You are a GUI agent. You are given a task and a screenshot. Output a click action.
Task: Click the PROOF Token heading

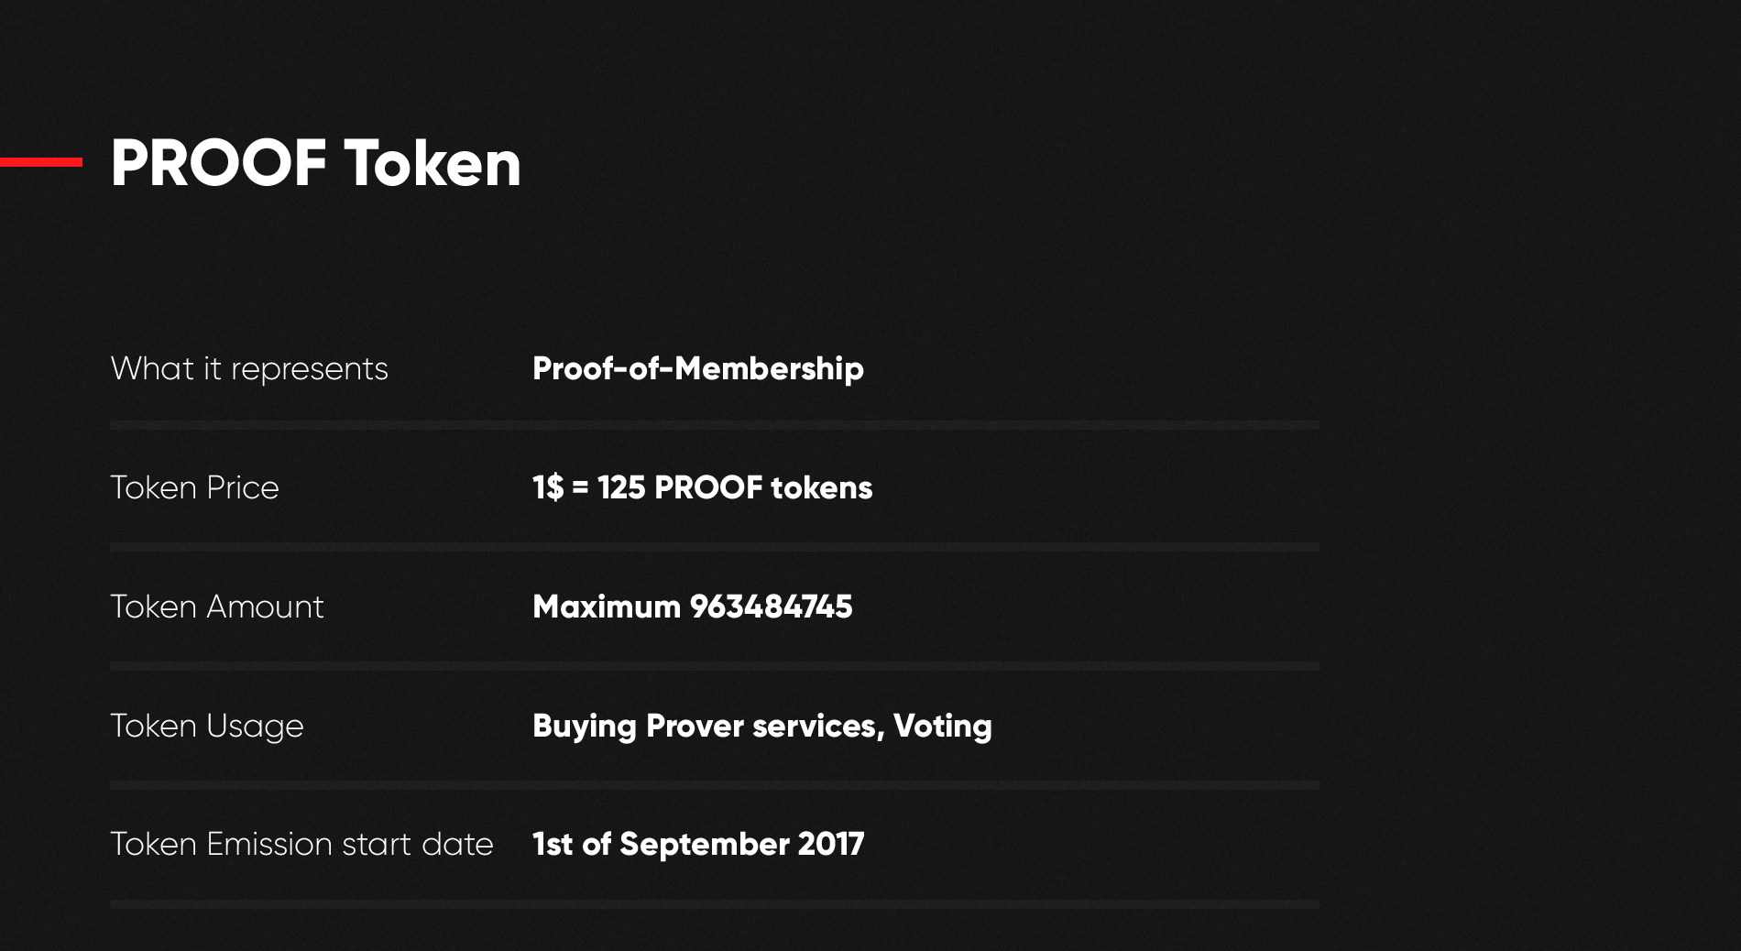point(315,163)
